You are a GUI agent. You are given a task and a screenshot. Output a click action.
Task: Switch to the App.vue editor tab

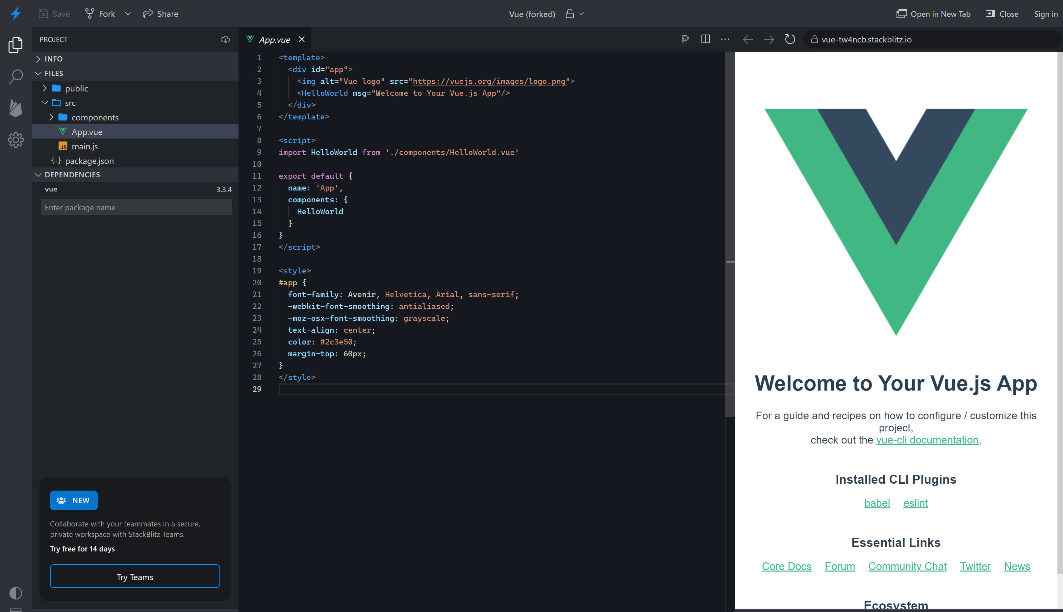coord(274,39)
